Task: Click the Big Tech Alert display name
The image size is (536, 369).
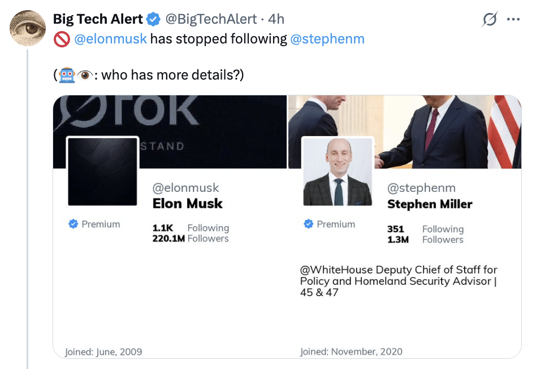Action: pos(98,19)
